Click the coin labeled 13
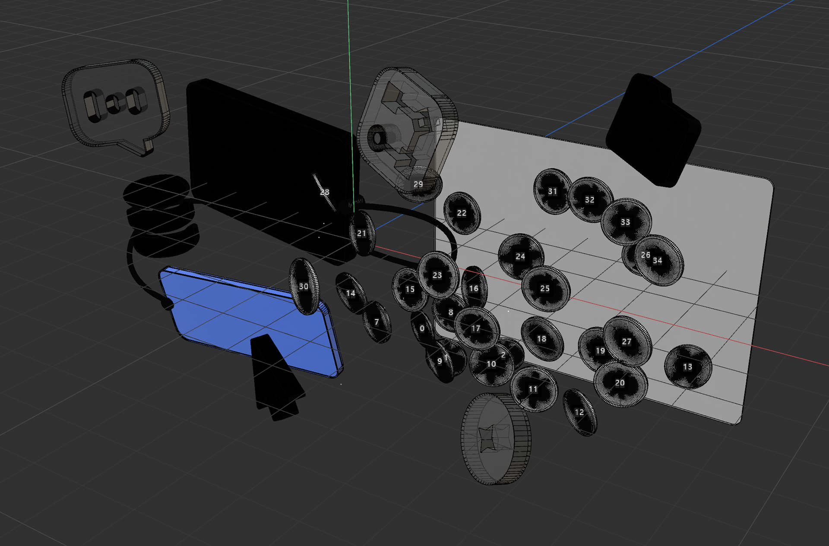Screen dimensions: 829x546 pos(687,367)
